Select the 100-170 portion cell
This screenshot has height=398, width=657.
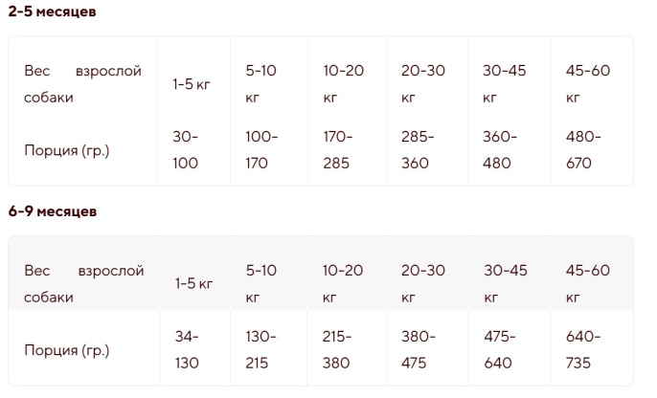click(261, 149)
